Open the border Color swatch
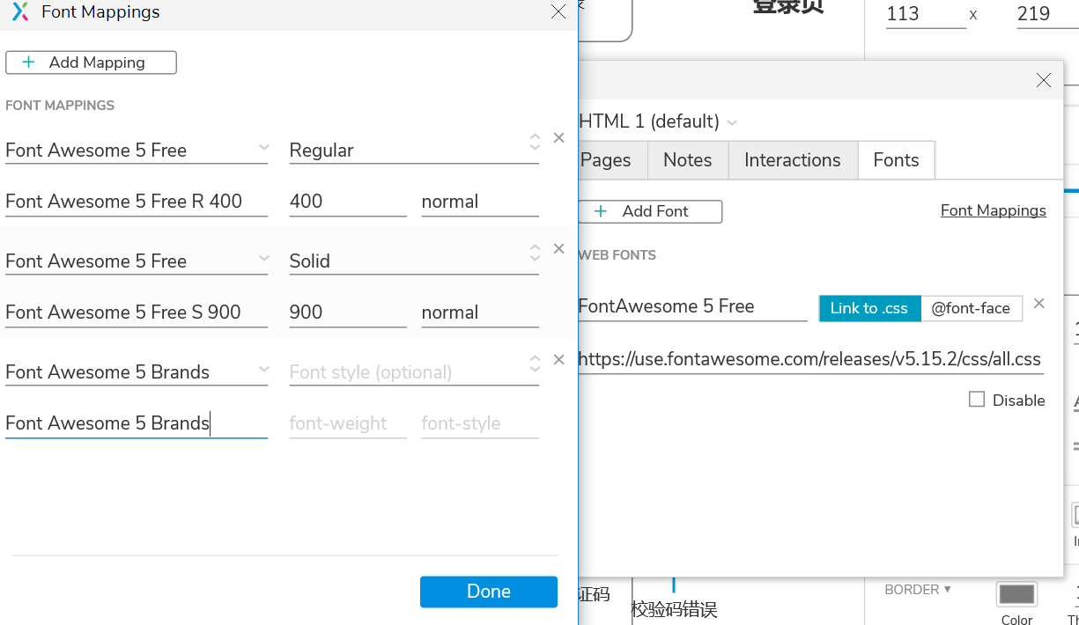1079x625 pixels. (x=1016, y=594)
